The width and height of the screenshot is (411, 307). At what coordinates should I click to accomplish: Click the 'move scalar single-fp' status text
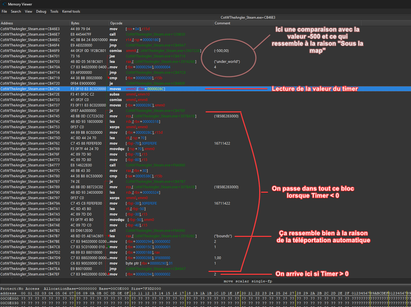[248, 281]
